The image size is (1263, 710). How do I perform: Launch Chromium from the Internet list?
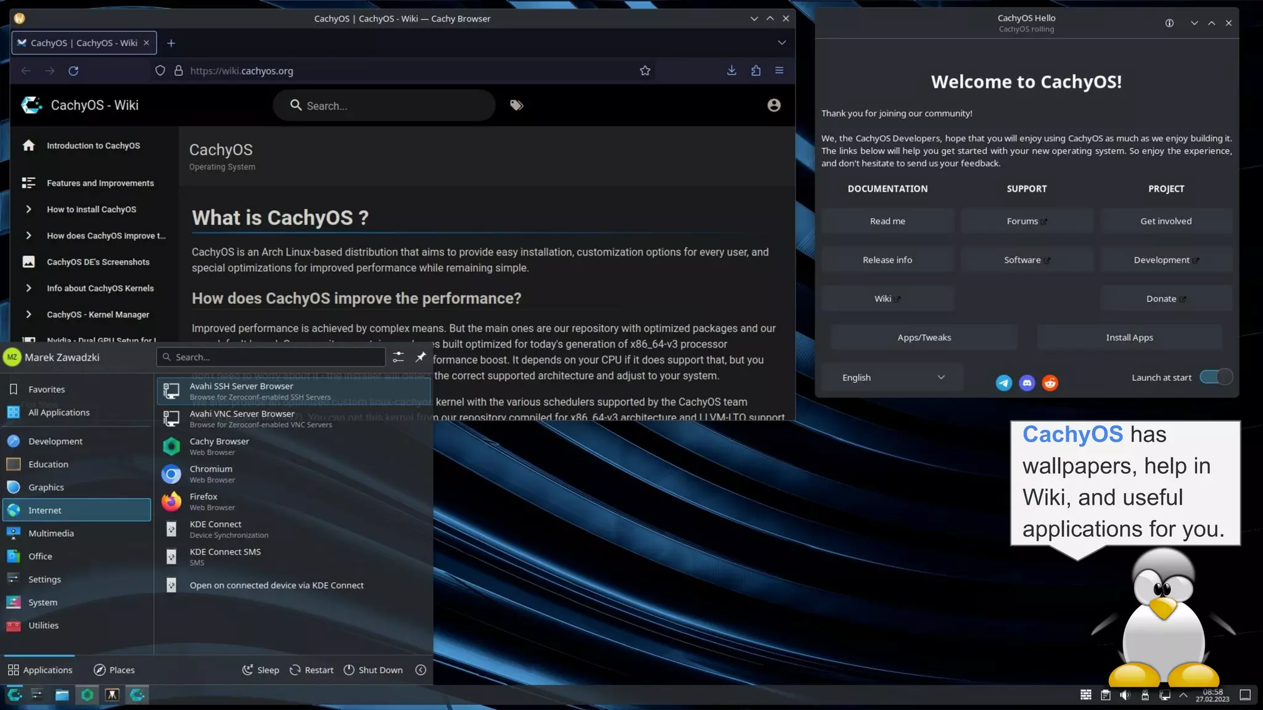point(294,474)
